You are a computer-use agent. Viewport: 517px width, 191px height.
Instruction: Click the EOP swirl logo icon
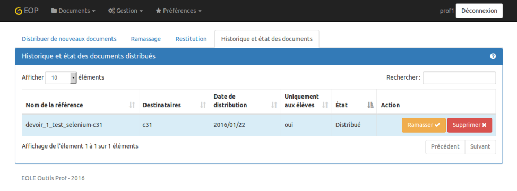(19, 11)
